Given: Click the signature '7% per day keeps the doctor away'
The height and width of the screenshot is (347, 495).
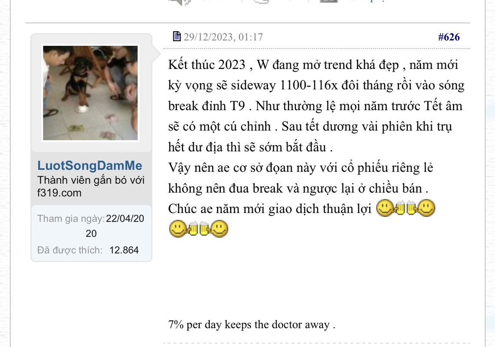Looking at the screenshot, I should (251, 324).
